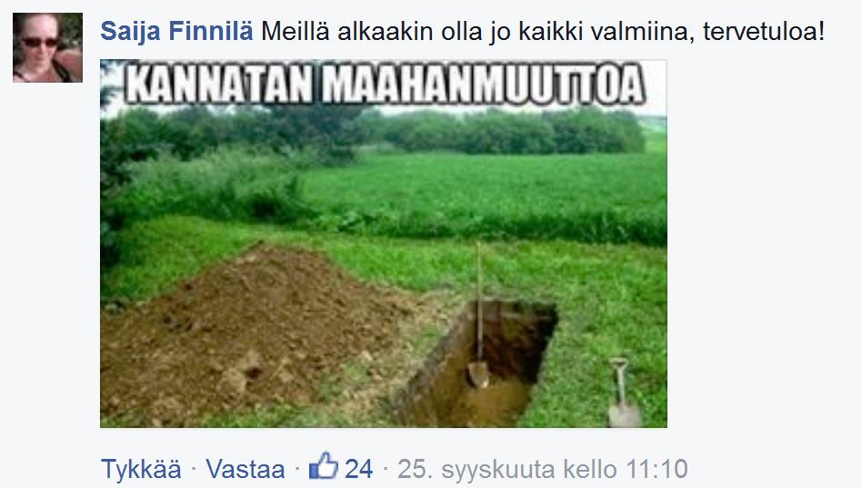Click the comment text starting with Meillä
The width and height of the screenshot is (862, 488).
[543, 31]
